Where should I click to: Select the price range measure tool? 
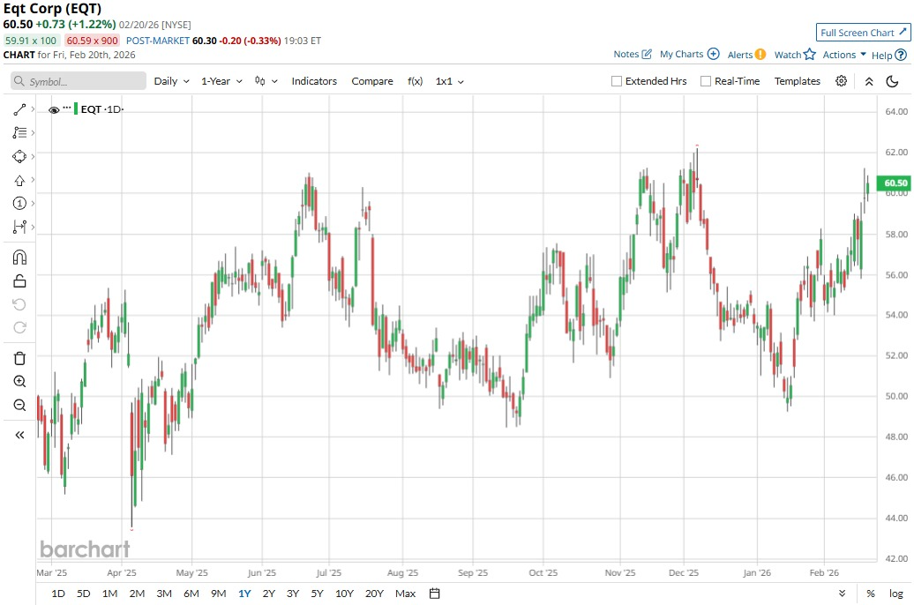coord(19,227)
